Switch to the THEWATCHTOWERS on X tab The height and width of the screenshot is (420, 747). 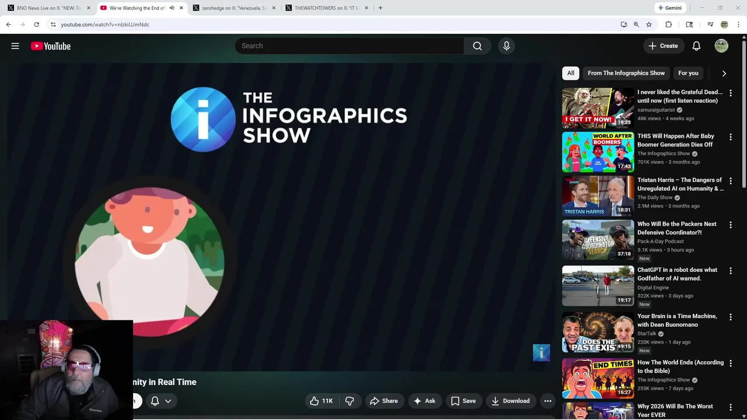point(326,8)
